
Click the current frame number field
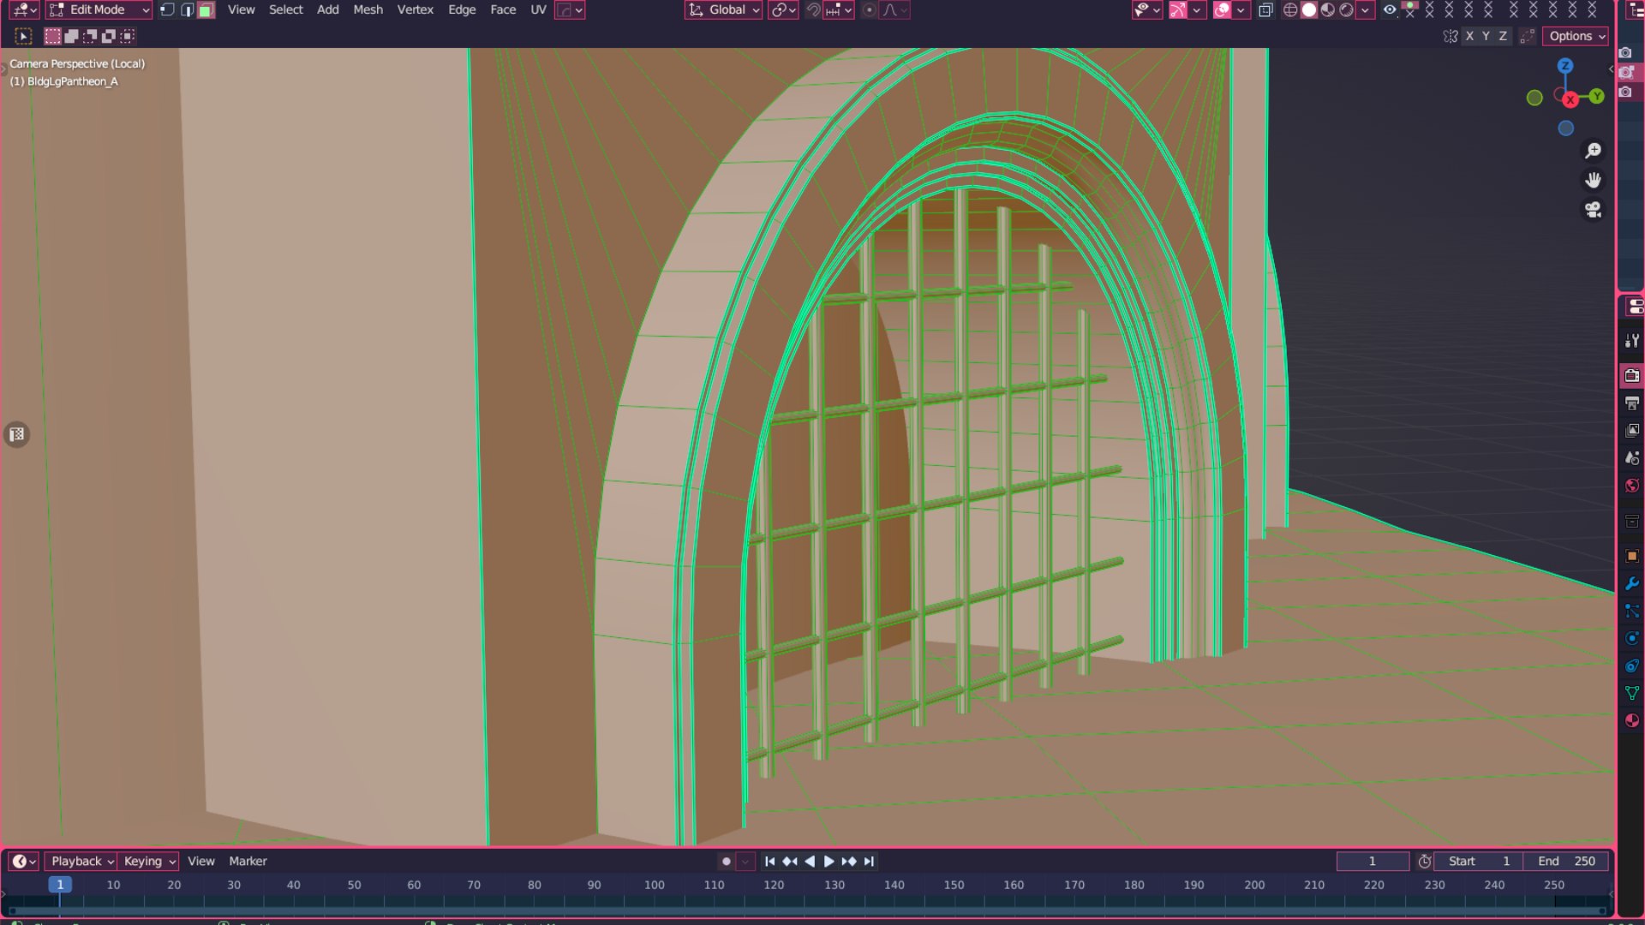tap(1373, 862)
